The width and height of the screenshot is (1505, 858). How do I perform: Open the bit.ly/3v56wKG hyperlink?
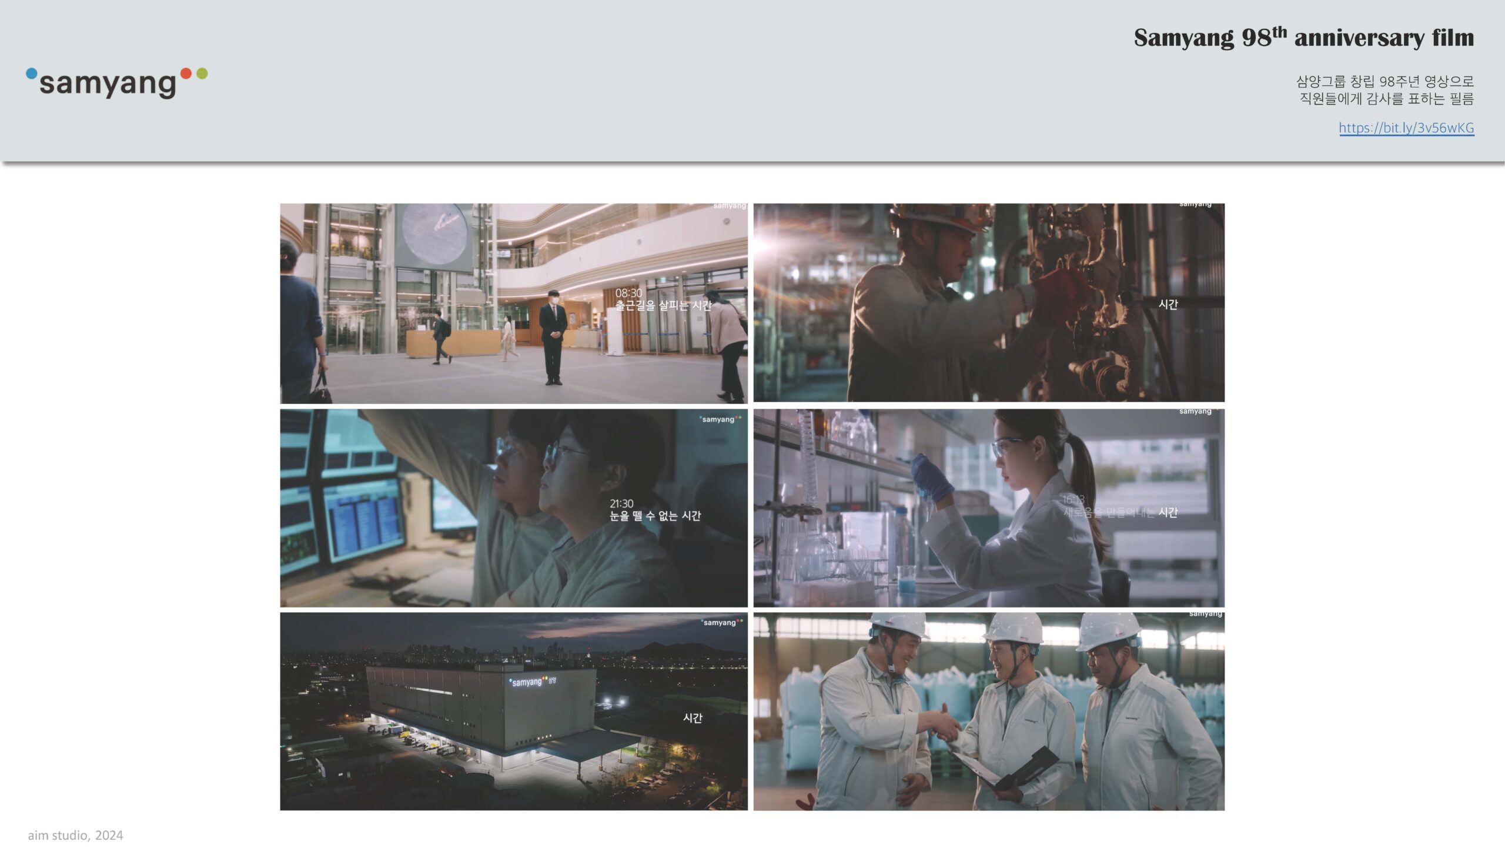pos(1406,128)
